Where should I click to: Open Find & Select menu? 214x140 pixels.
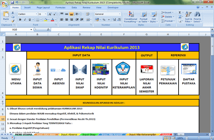coord(198,17)
